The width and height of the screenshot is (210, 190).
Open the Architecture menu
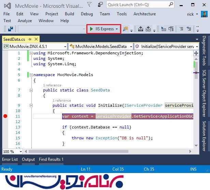144,14
